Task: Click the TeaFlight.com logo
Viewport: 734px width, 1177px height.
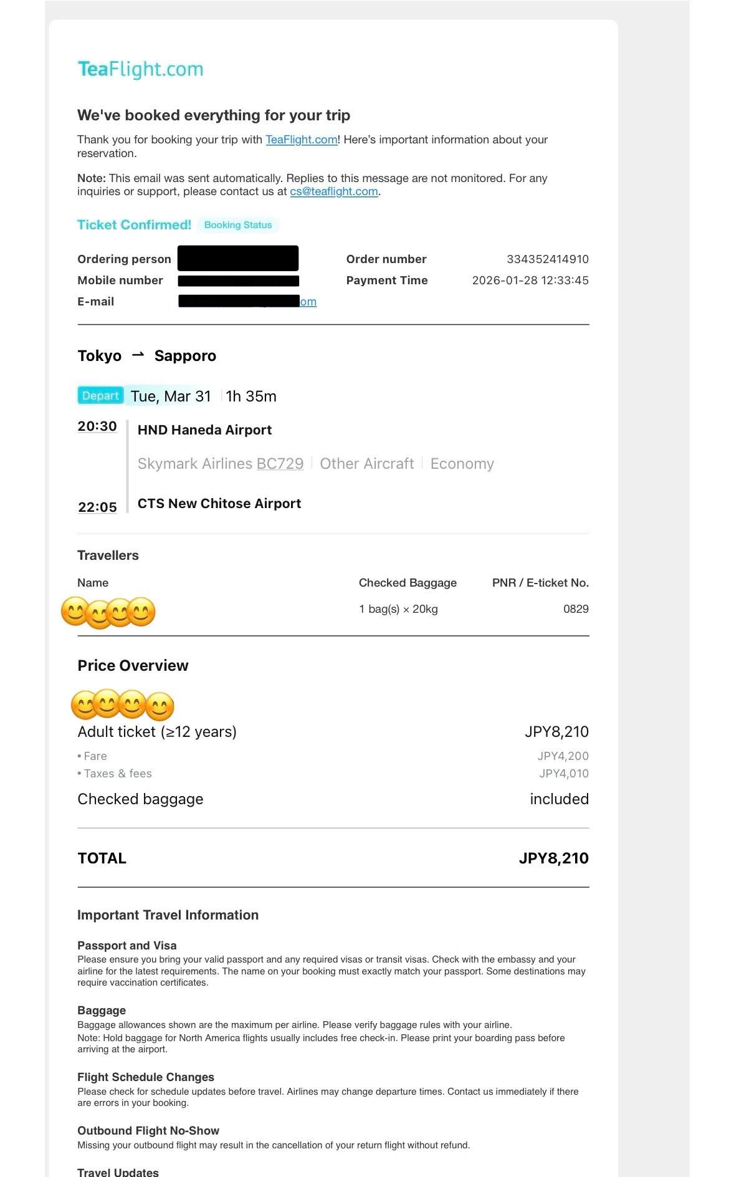Action: pos(140,69)
